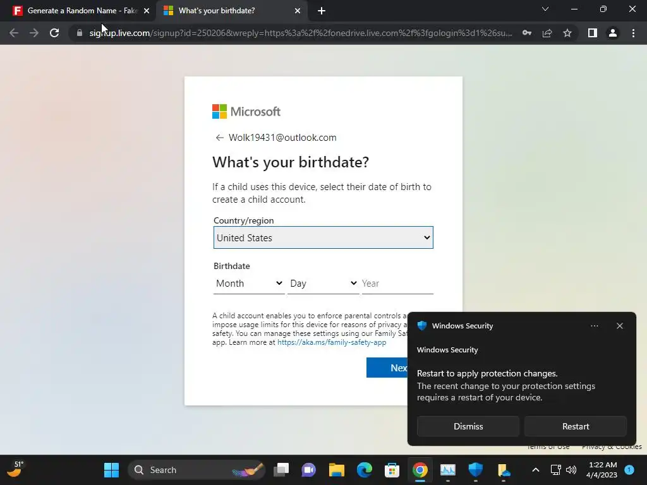Launch Microsoft Edge from the taskbar
The image size is (647, 485).
pos(365,470)
